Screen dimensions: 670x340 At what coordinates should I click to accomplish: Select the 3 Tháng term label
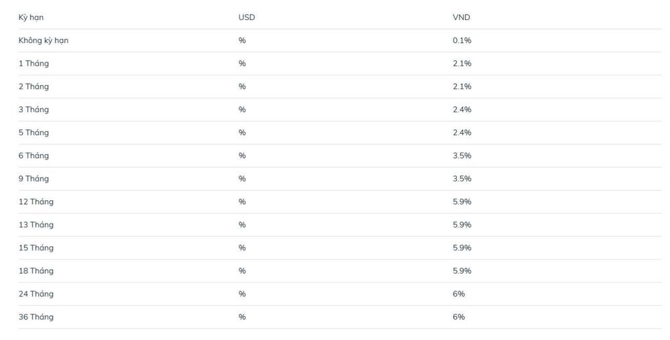coord(33,110)
